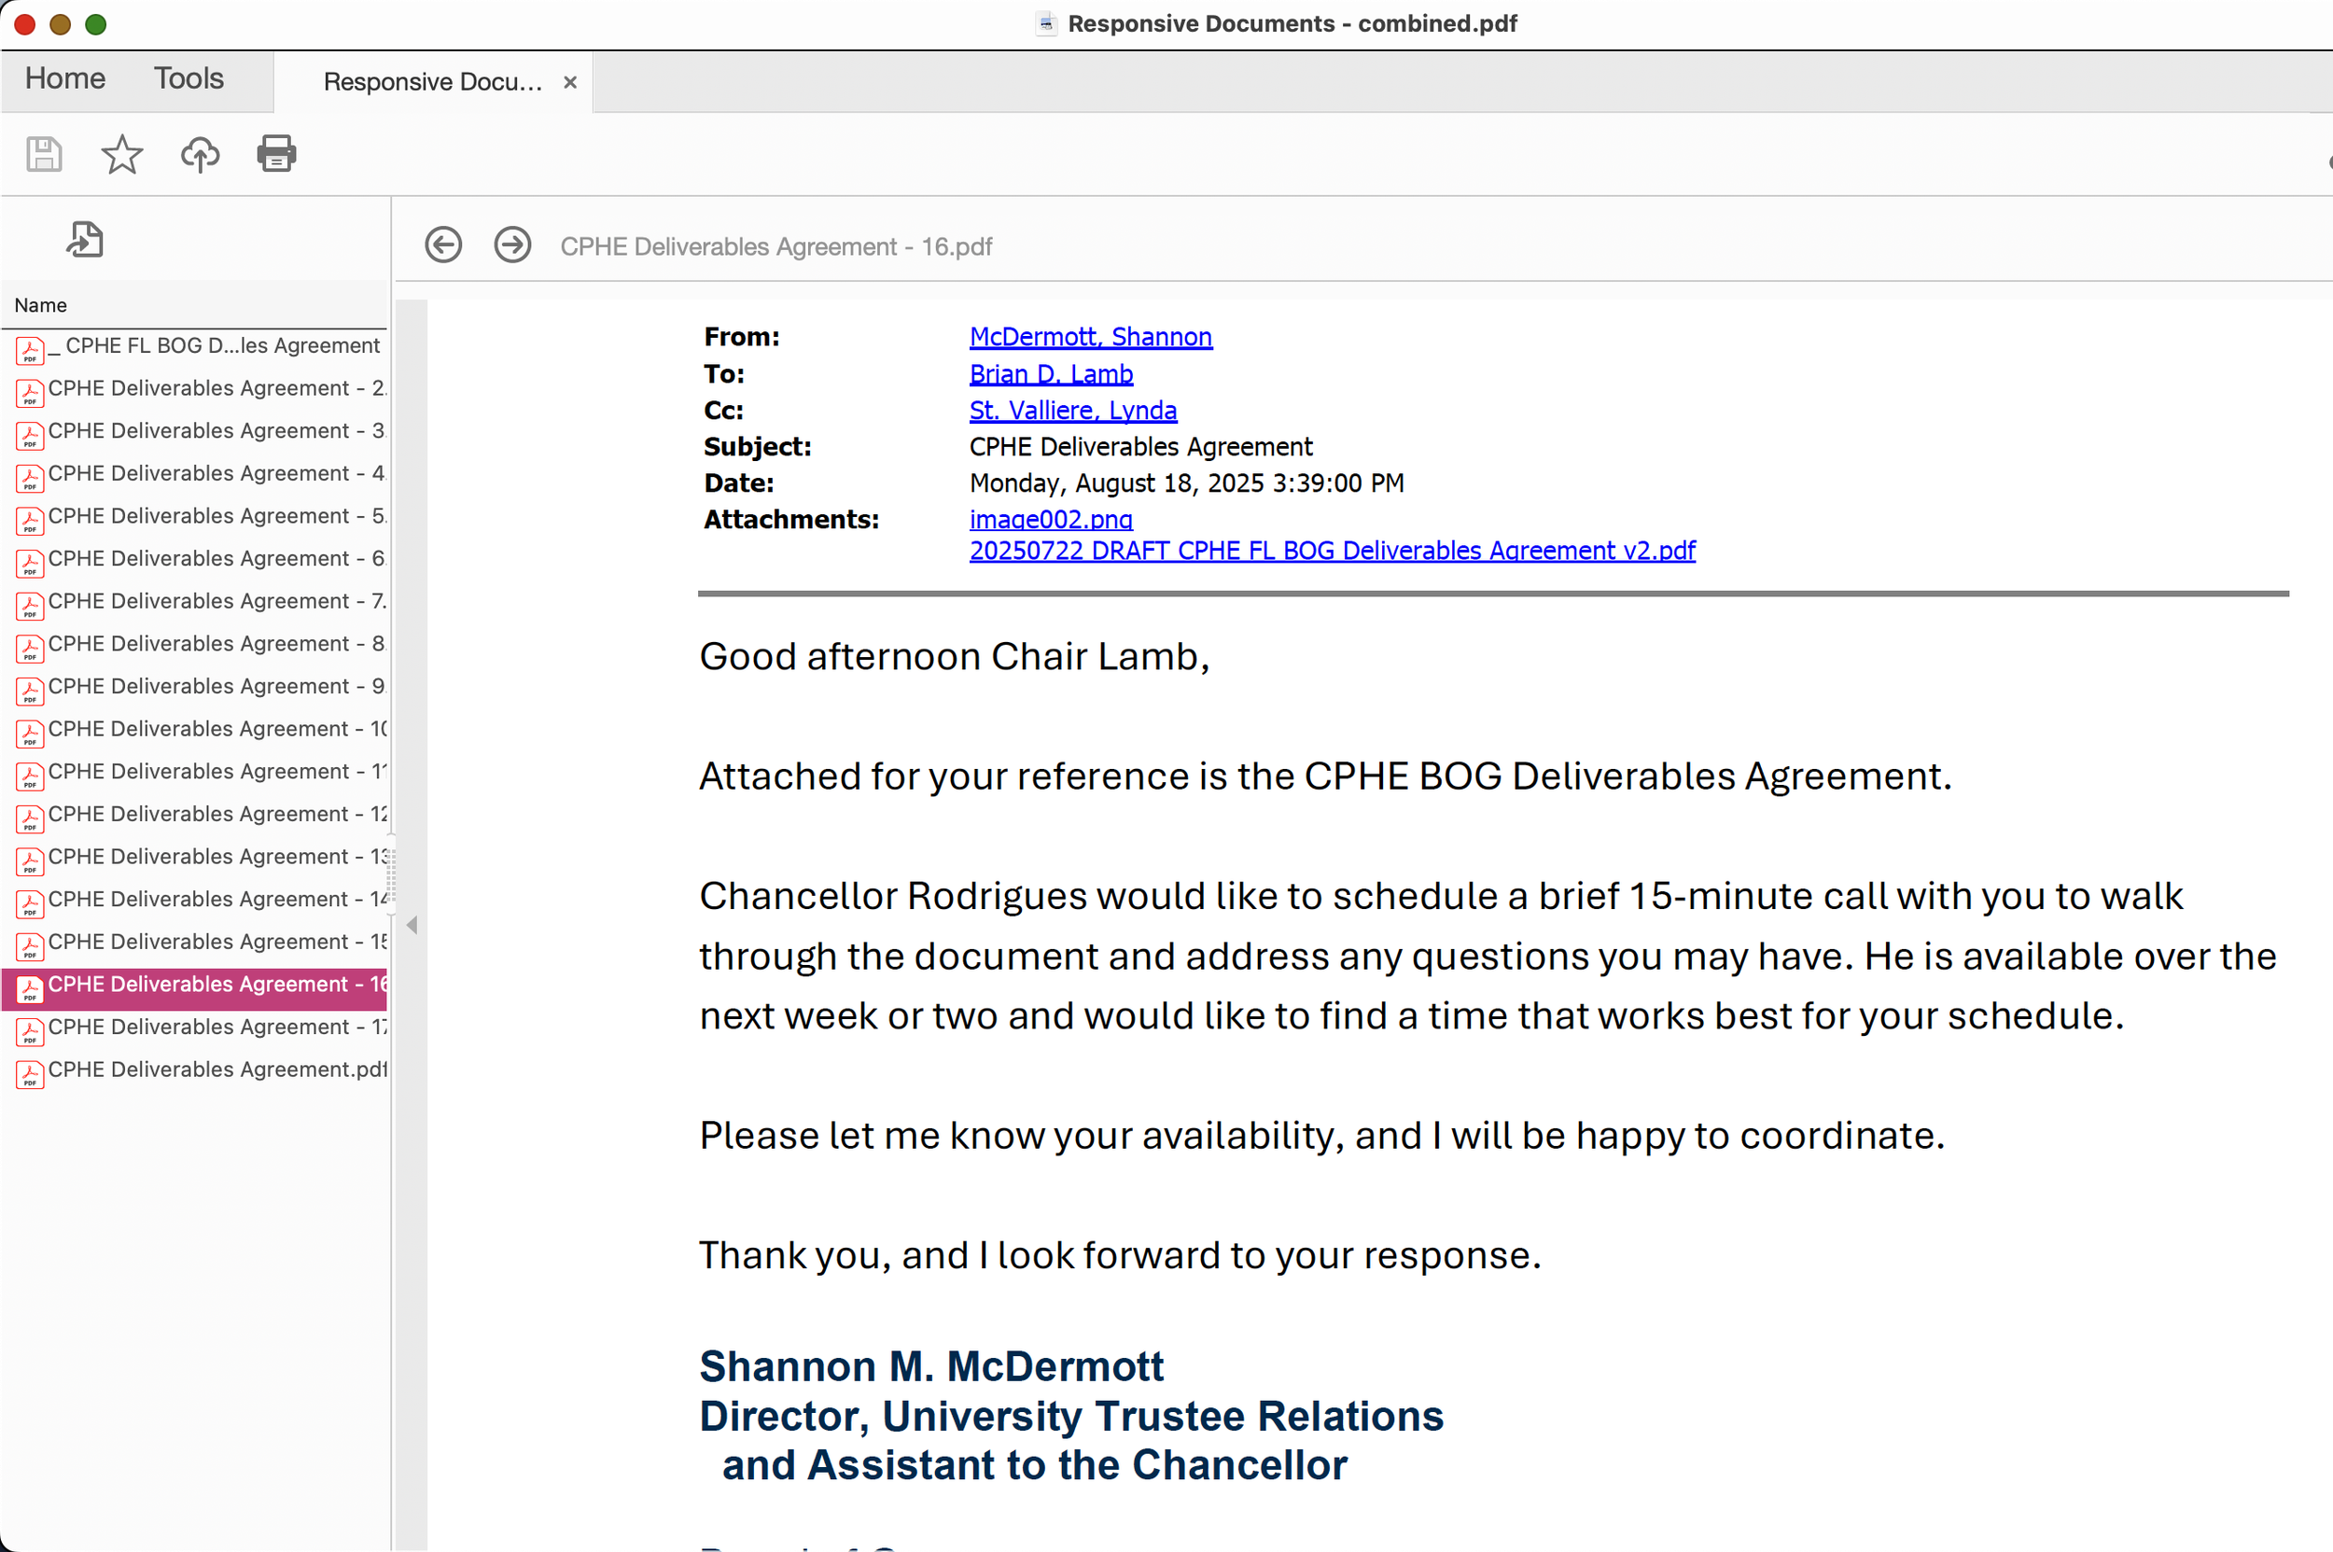The height and width of the screenshot is (1552, 2333).
Task: Click the extract file icon in sidebar
Action: pos(85,240)
